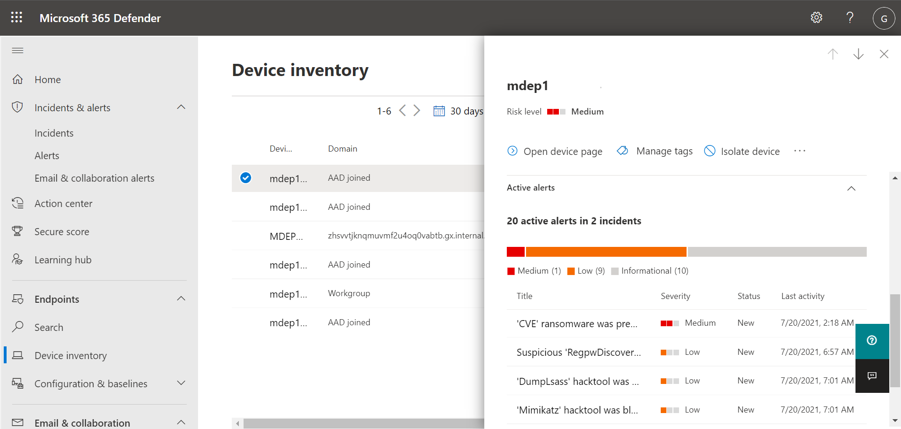Click more actions ellipsis in device panel
901x429 pixels.
pos(800,151)
